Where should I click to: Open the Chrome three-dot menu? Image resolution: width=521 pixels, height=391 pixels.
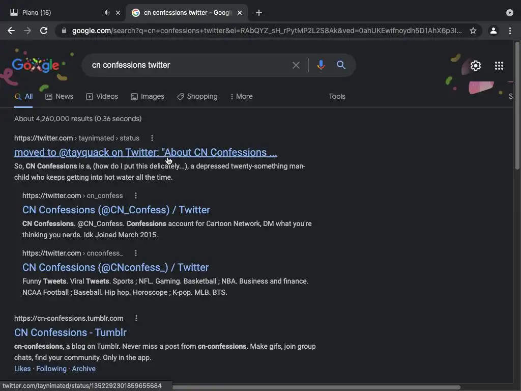510,31
